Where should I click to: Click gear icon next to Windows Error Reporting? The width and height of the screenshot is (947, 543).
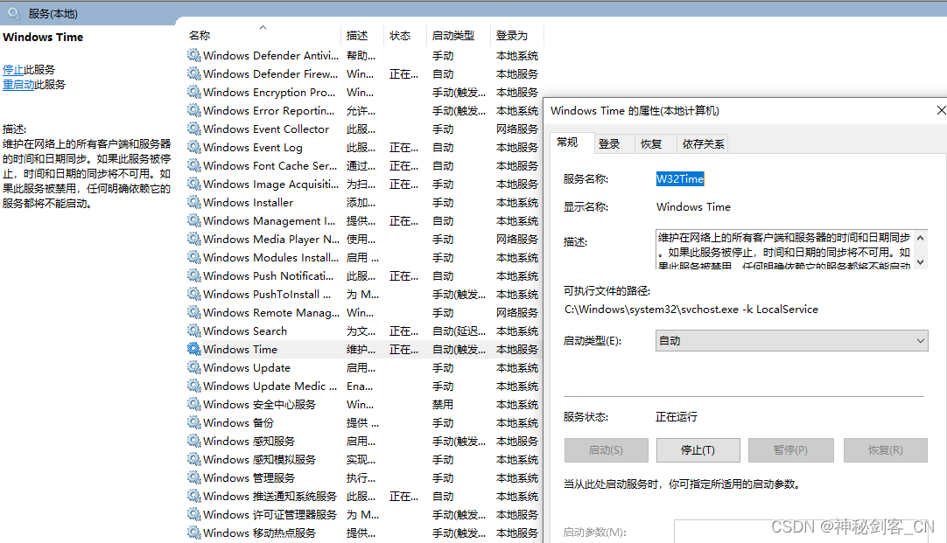click(x=194, y=110)
